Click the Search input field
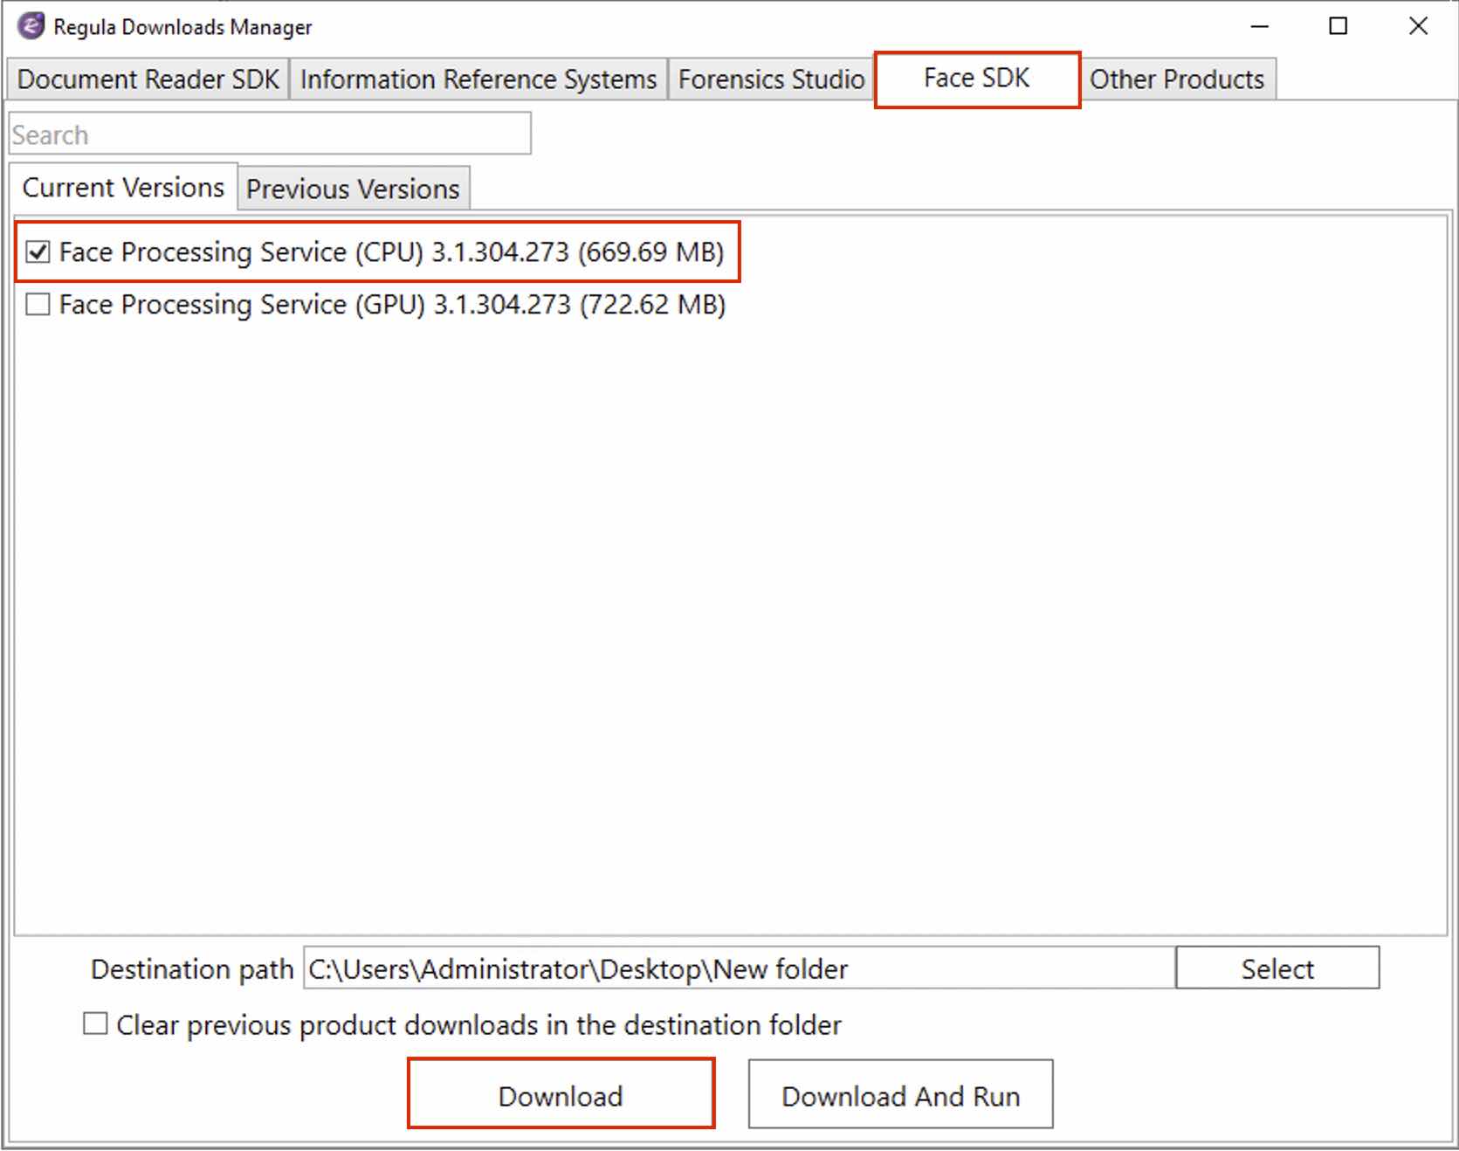 [270, 134]
